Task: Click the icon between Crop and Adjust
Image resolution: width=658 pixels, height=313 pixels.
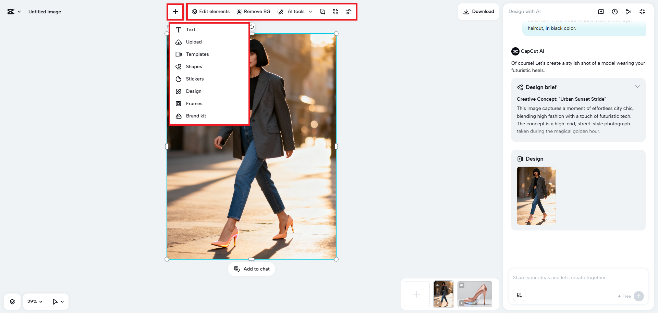Action: coord(336,12)
